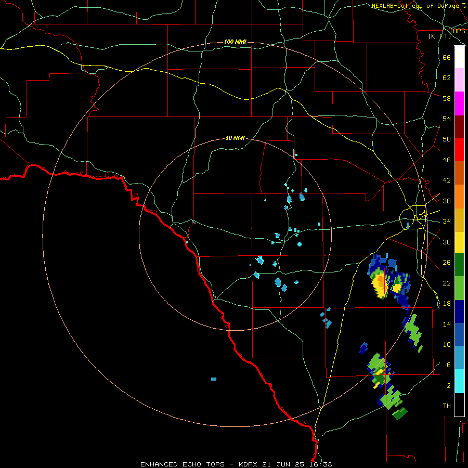This screenshot has height=468, width=468.
Task: Click the legend value "58"
Action: [x=447, y=98]
